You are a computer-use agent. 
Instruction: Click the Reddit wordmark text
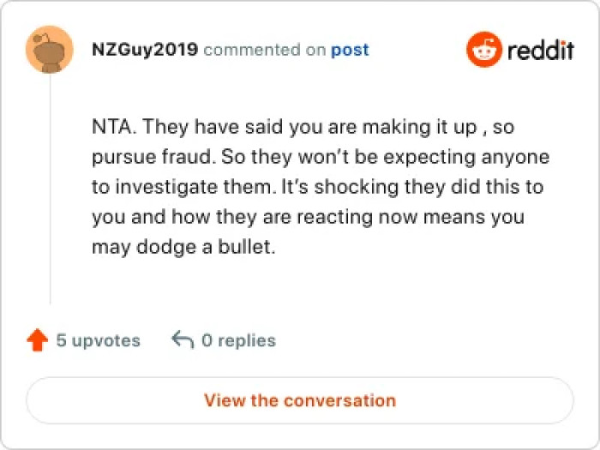tap(540, 50)
